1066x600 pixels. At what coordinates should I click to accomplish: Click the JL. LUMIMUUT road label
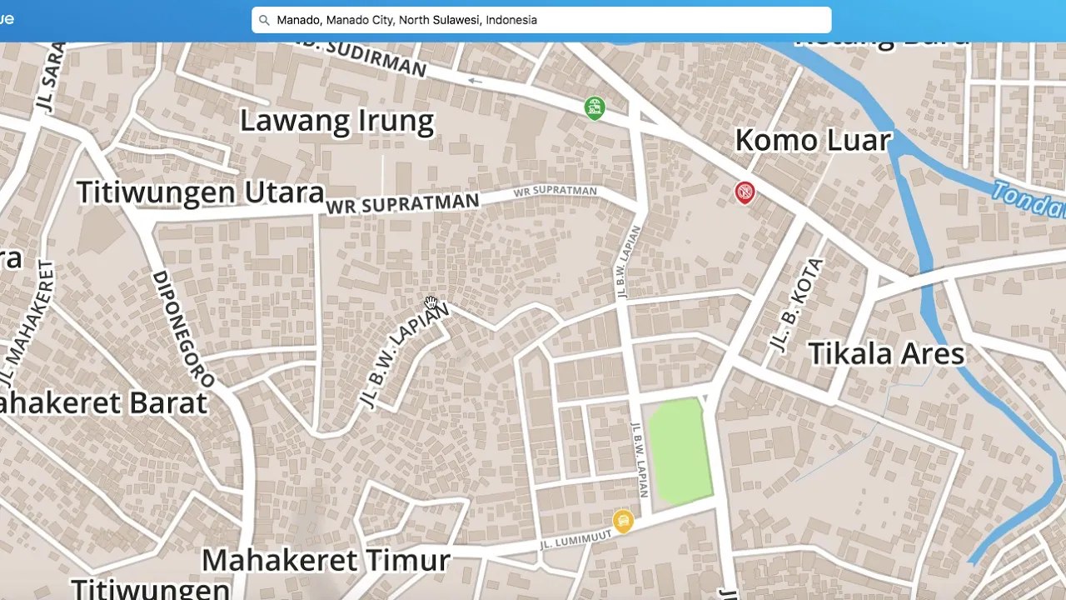pos(575,537)
